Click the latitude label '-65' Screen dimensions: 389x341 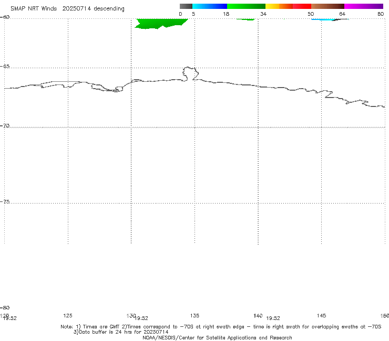pyautogui.click(x=5, y=67)
